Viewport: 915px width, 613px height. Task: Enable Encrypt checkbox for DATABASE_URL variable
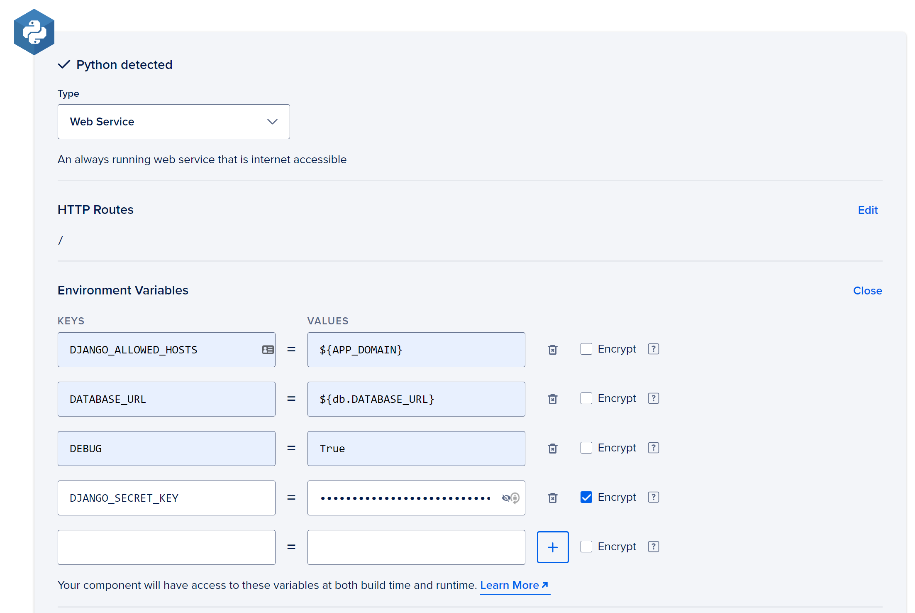pyautogui.click(x=586, y=398)
